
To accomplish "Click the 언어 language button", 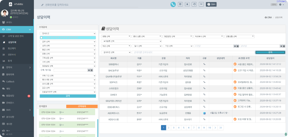I will pyautogui.click(x=274, y=5).
